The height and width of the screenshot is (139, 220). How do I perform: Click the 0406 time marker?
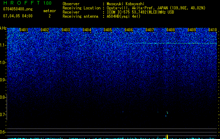129,30
